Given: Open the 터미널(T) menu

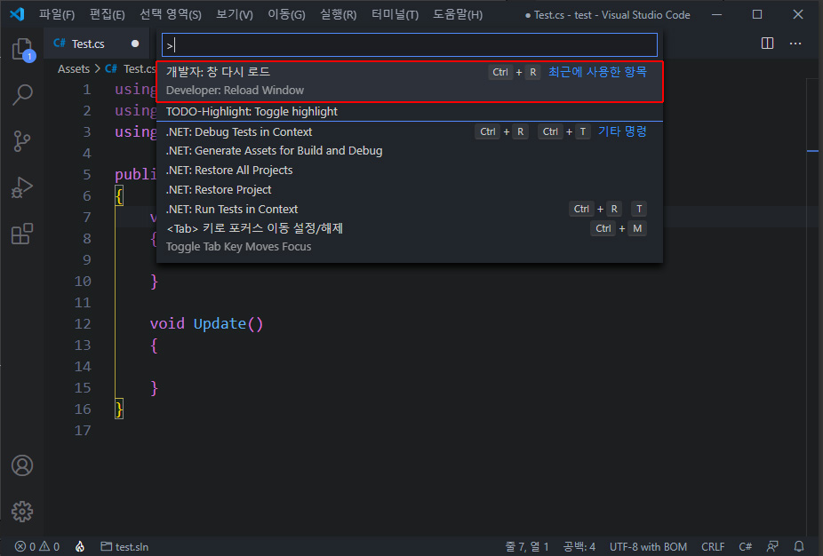Looking at the screenshot, I should click(396, 15).
